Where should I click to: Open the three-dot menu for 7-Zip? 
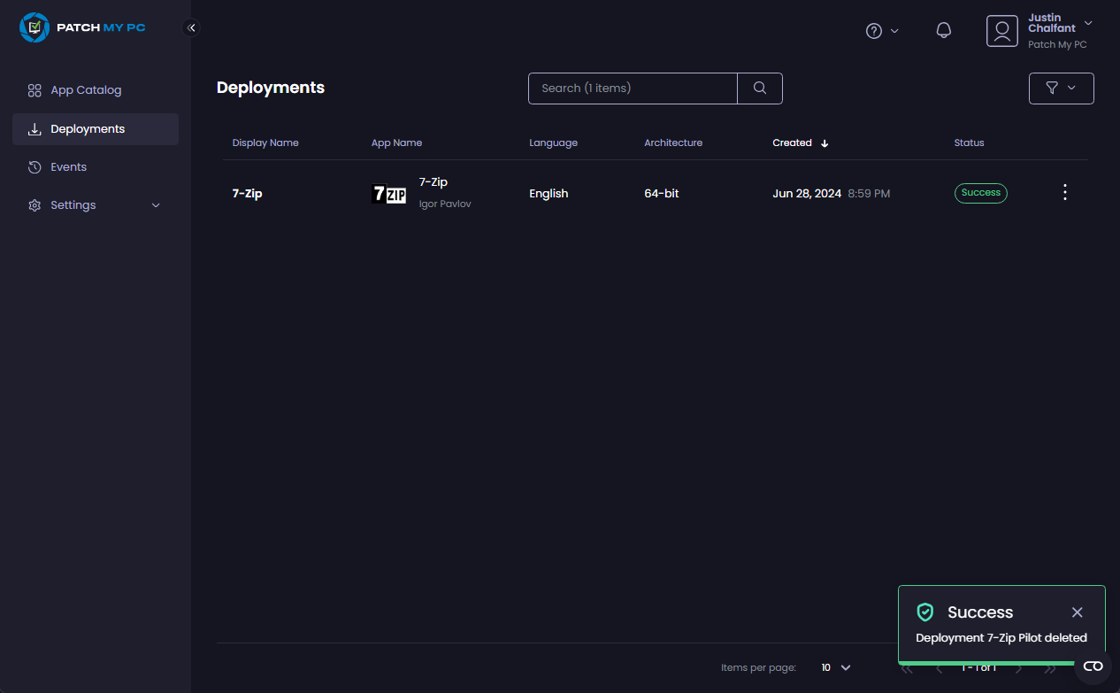pos(1064,193)
